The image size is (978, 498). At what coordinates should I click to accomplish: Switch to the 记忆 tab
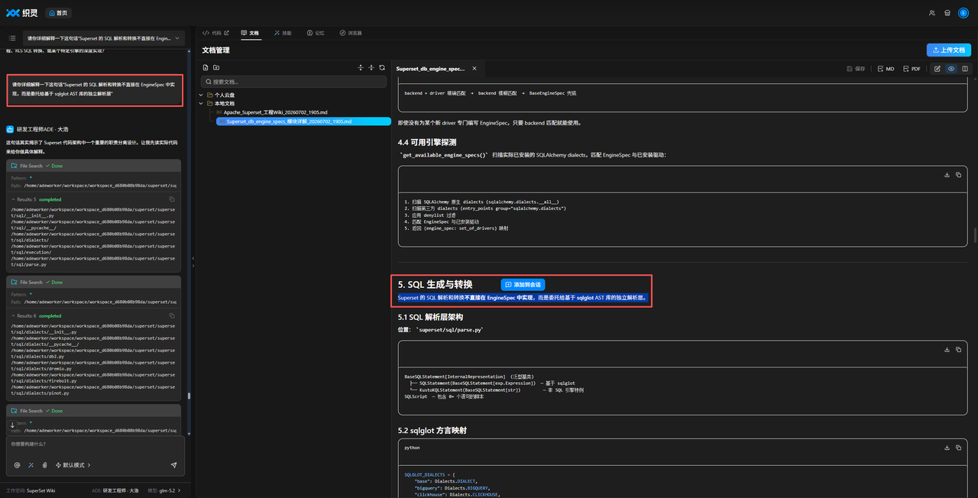(316, 33)
